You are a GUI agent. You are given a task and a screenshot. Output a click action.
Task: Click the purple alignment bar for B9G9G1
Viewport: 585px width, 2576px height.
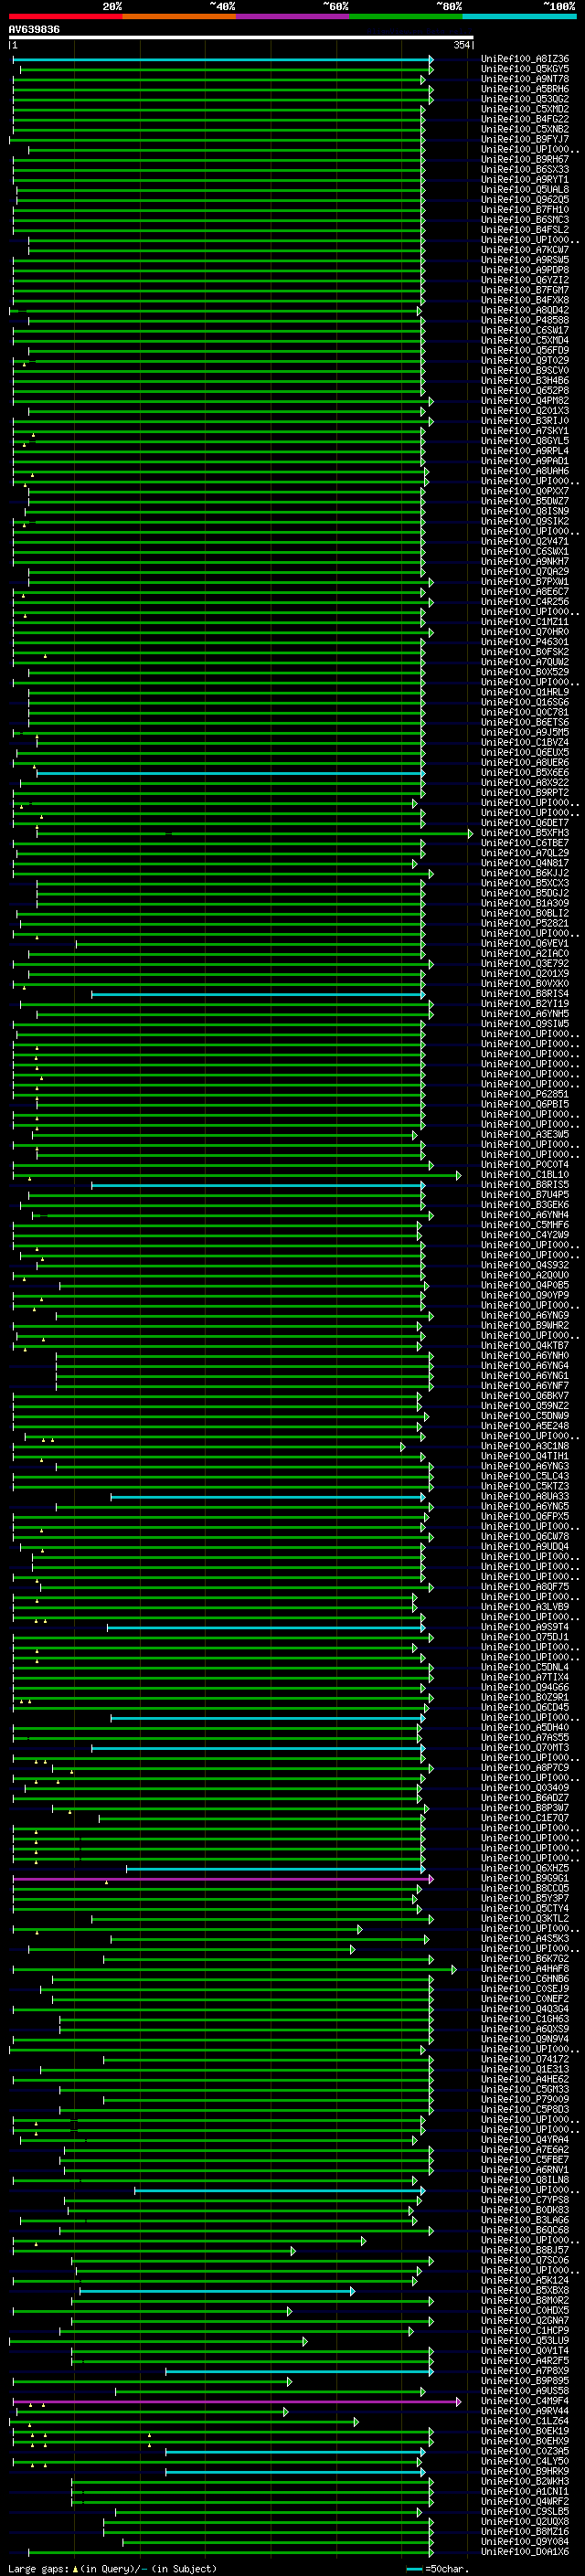pos(222,1879)
